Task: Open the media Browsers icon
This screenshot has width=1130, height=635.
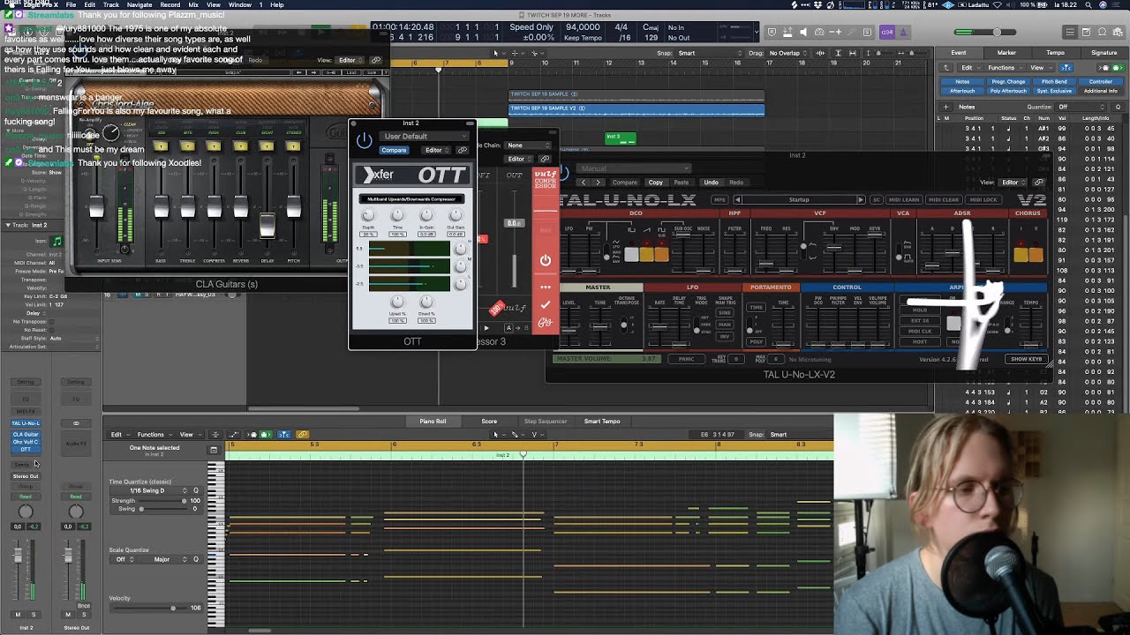Action: (1118, 33)
